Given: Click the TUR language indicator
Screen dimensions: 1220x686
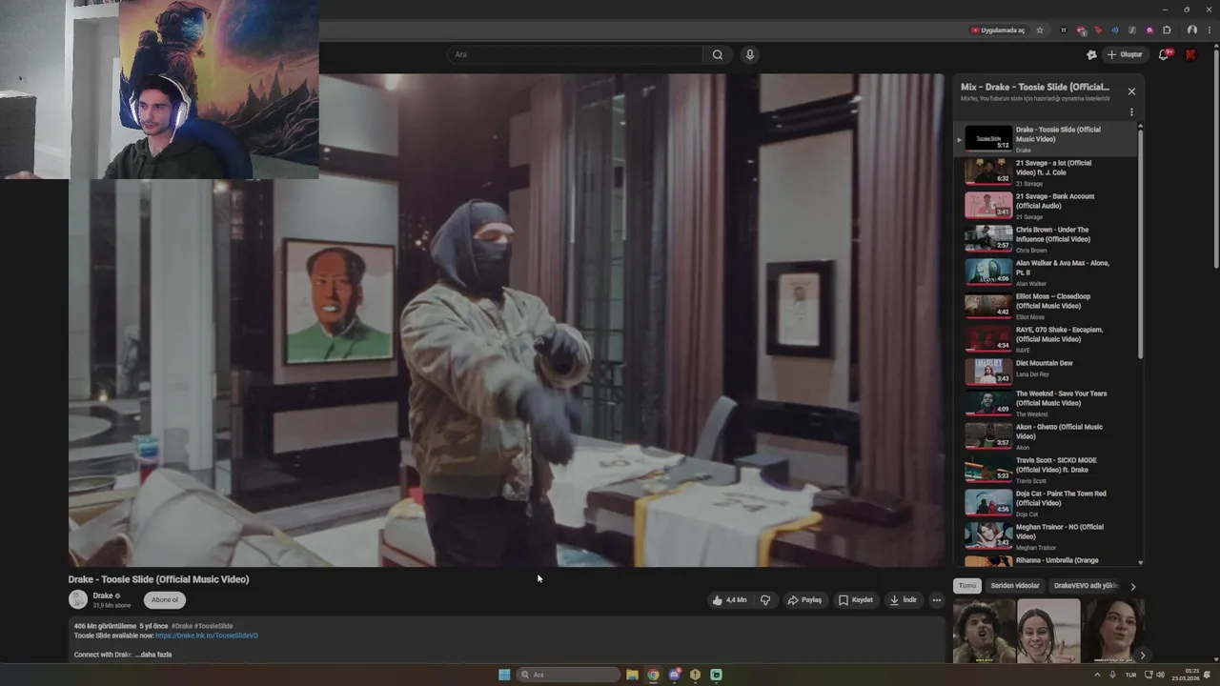Looking at the screenshot, I should [x=1131, y=675].
